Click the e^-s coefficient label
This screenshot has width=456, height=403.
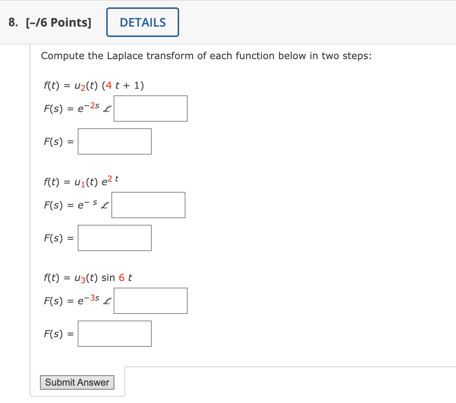coord(88,204)
